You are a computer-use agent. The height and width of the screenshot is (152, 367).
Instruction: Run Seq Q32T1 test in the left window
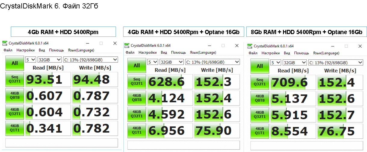tap(15, 79)
